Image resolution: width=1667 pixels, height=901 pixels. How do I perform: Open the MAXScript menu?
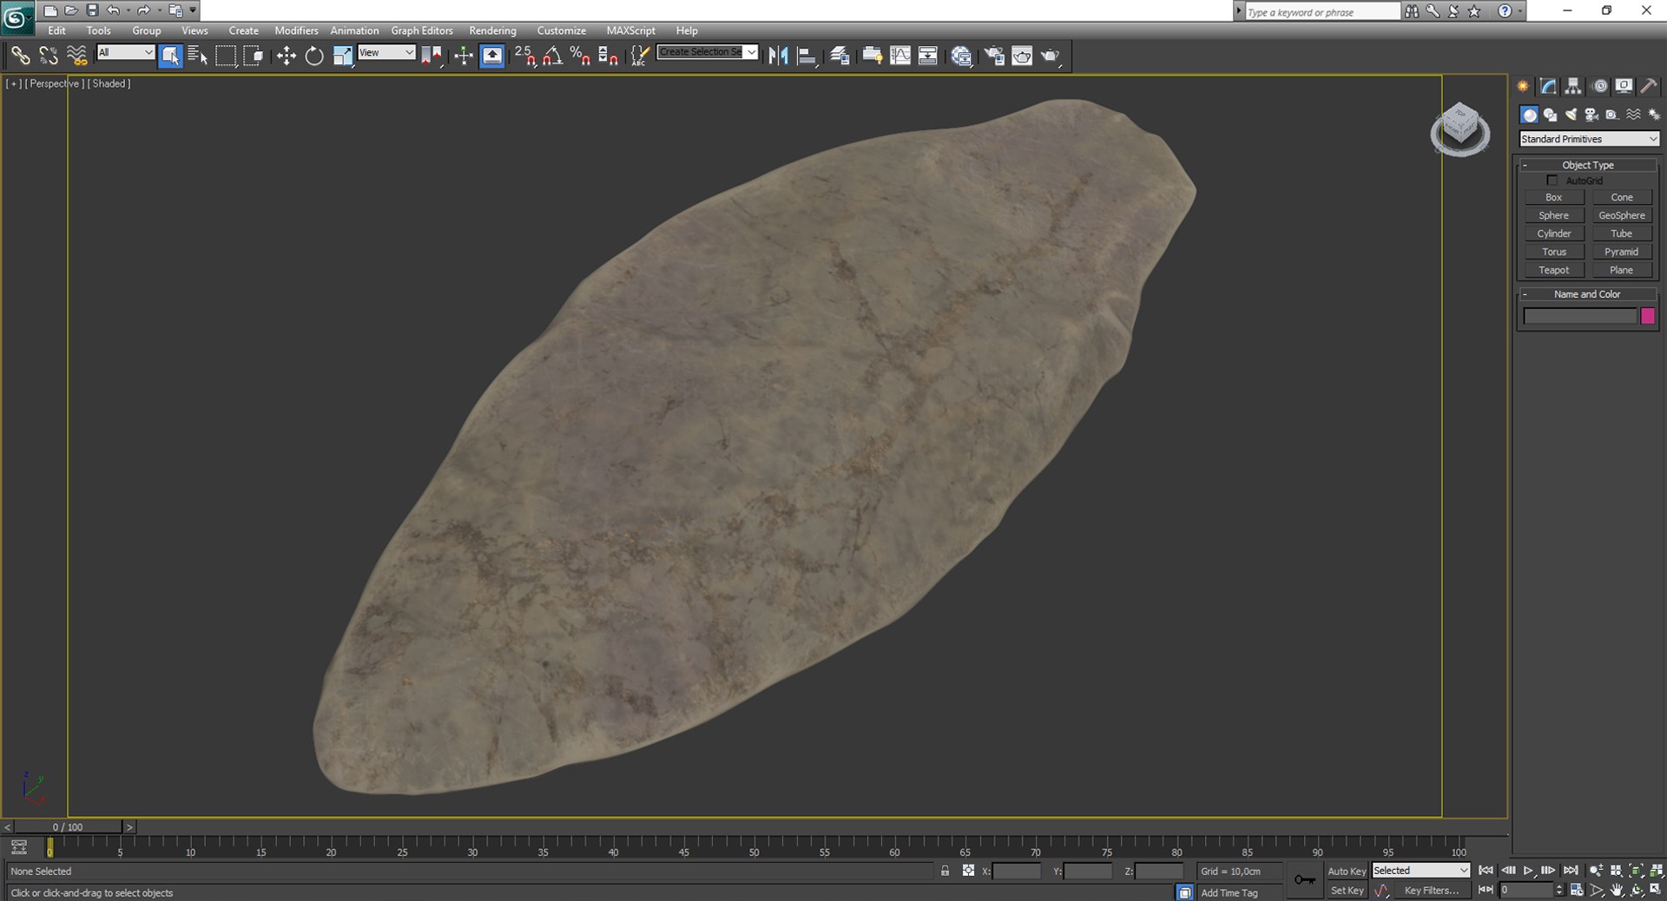pos(630,30)
